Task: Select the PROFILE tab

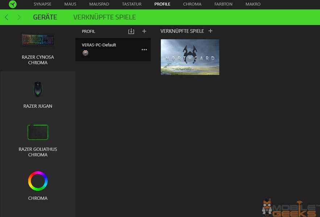Action: click(x=162, y=4)
